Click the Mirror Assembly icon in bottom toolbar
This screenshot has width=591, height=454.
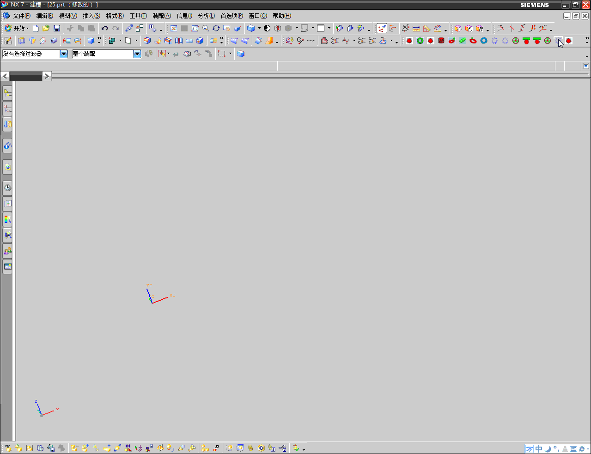coord(128,448)
